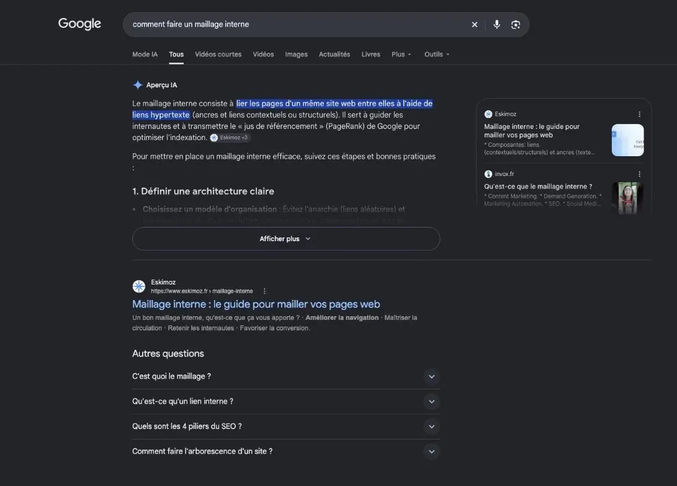Open the Livres tab

pyautogui.click(x=371, y=55)
